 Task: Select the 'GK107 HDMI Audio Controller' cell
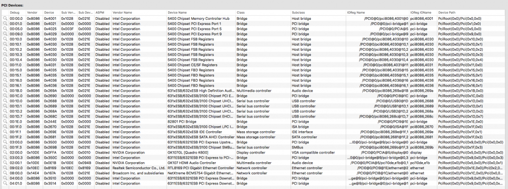click(x=192, y=163)
